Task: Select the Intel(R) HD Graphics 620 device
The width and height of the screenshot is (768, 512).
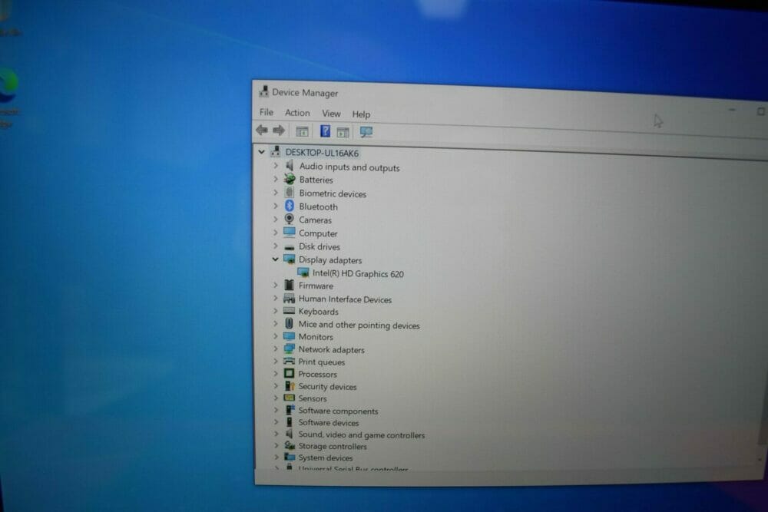Action: pyautogui.click(x=358, y=273)
